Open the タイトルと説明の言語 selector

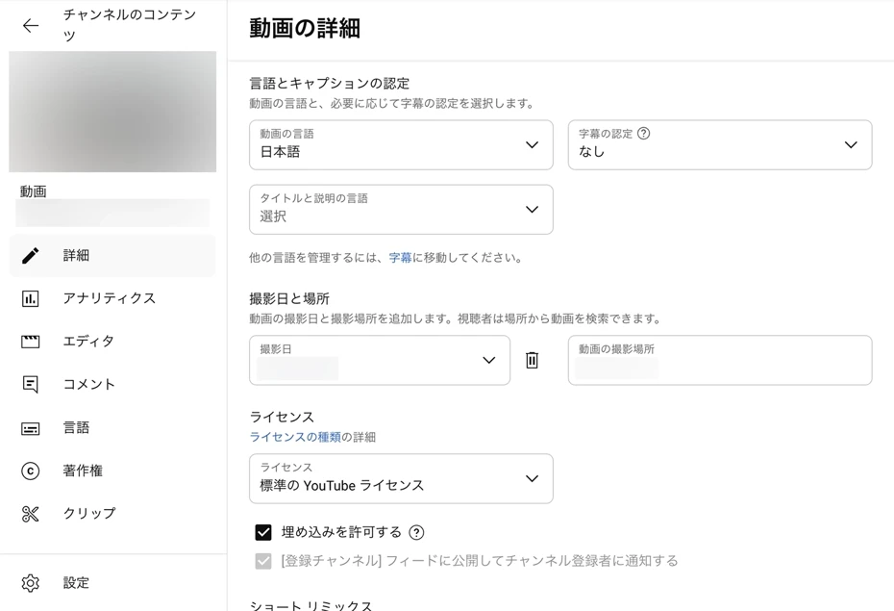pyautogui.click(x=532, y=209)
